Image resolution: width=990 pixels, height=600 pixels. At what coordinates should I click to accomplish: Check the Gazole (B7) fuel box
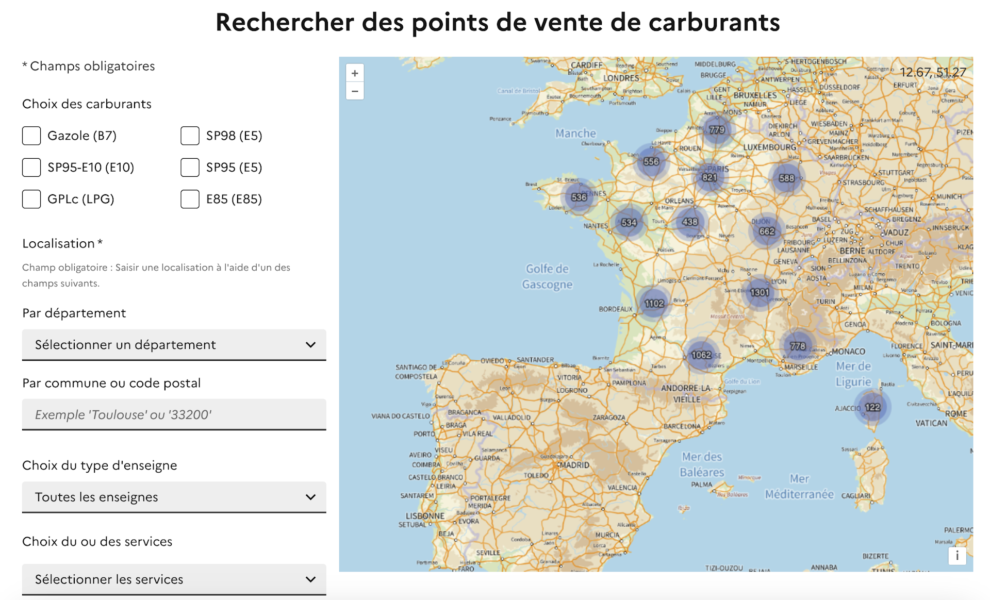click(31, 136)
